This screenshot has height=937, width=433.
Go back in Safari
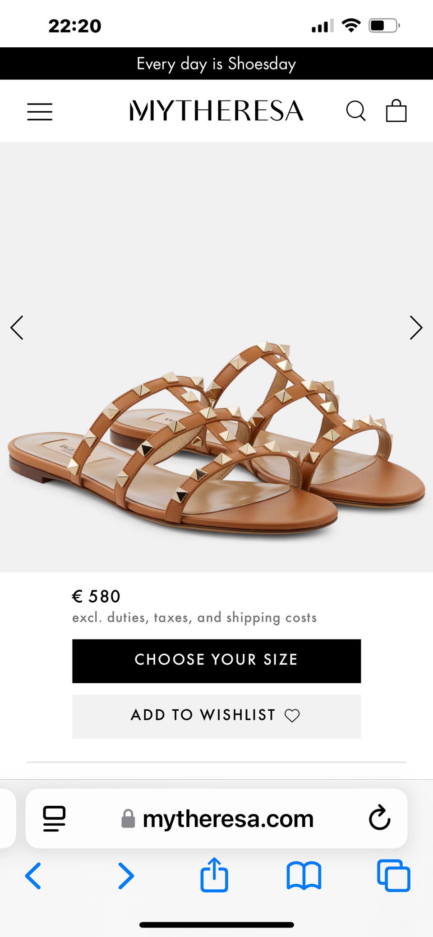tap(33, 876)
